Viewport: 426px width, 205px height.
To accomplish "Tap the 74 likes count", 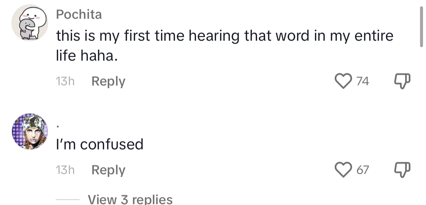I will pyautogui.click(x=363, y=81).
